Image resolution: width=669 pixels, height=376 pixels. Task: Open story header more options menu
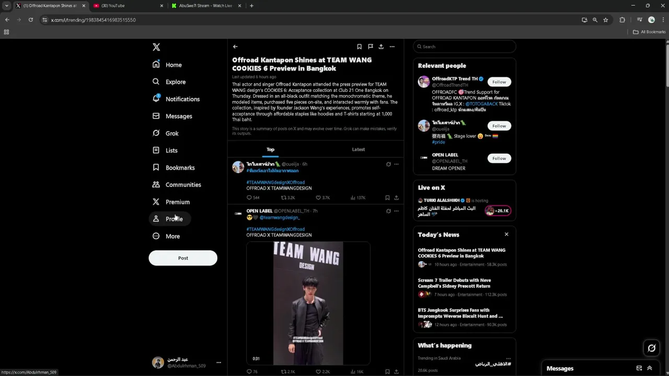392,46
